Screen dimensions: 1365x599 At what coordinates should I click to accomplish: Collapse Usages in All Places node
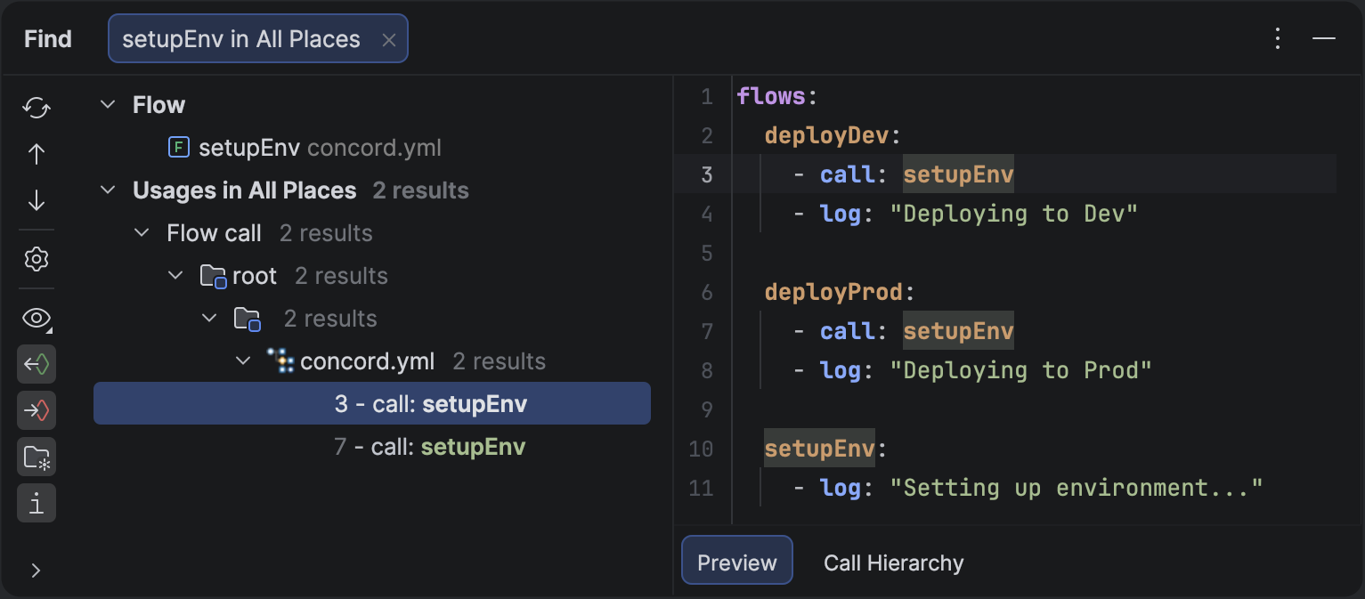coord(108,190)
